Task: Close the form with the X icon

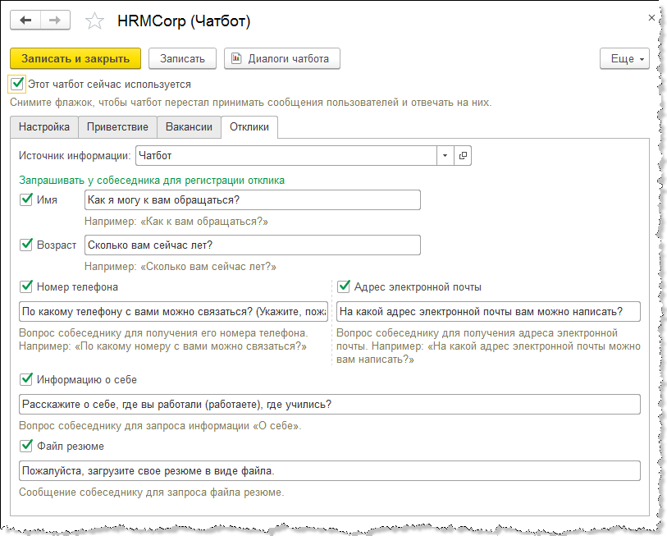Action: (651, 17)
